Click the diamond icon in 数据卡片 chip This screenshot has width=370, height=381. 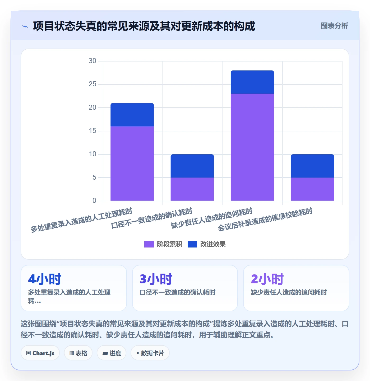coord(137,353)
